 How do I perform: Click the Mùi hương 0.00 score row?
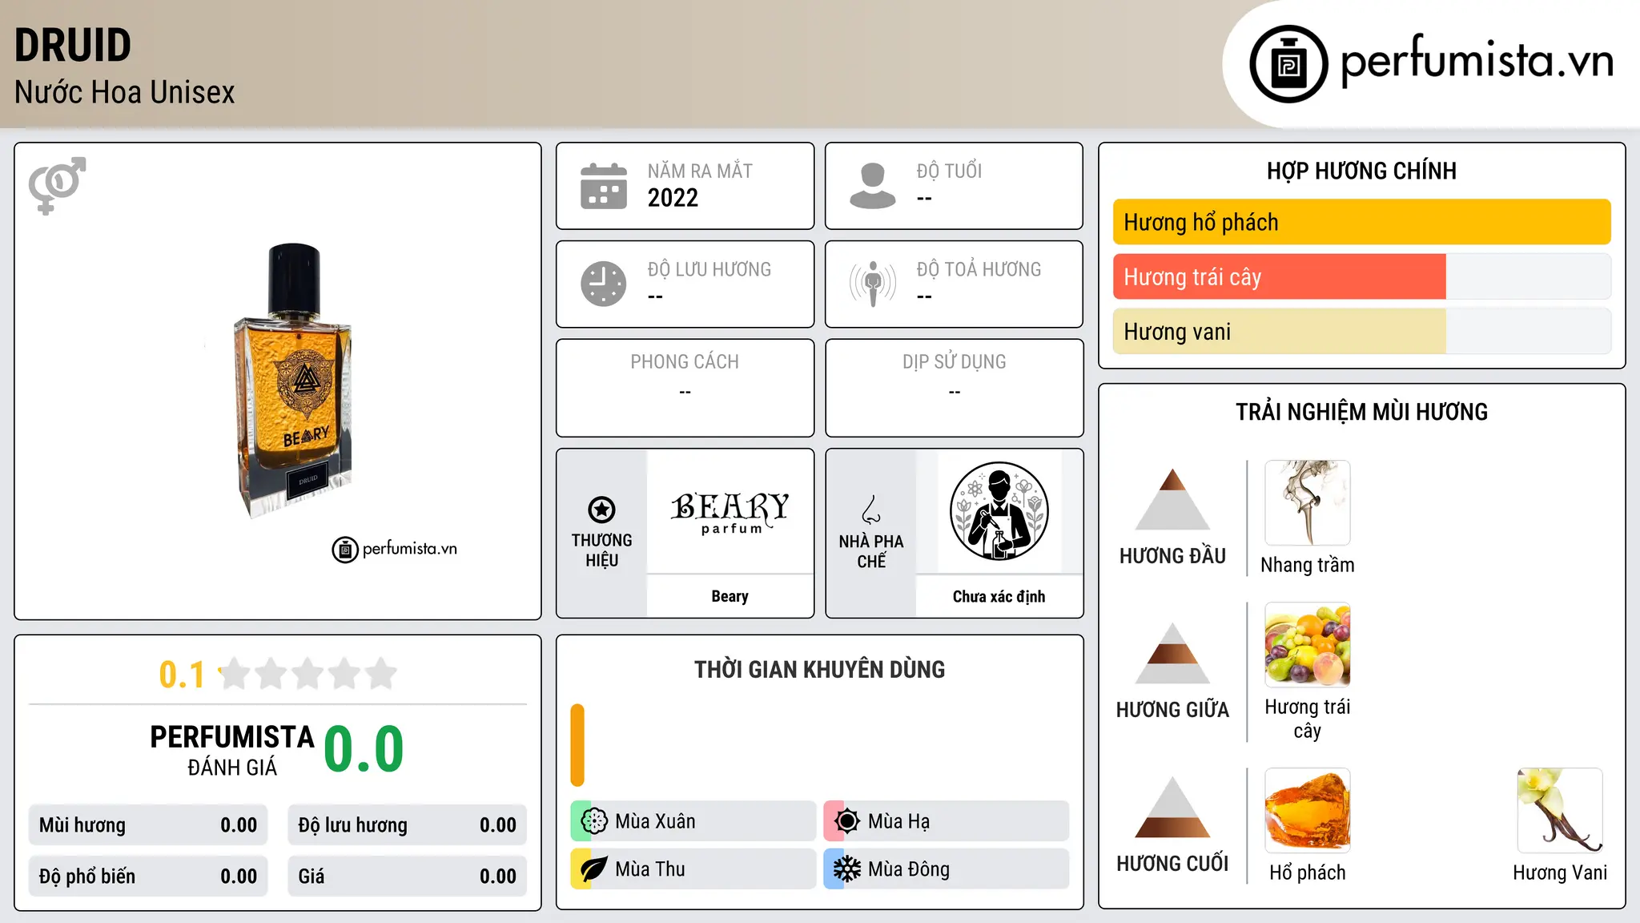(x=148, y=825)
